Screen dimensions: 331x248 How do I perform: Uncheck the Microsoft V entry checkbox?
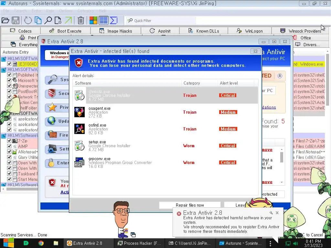pos(9,80)
